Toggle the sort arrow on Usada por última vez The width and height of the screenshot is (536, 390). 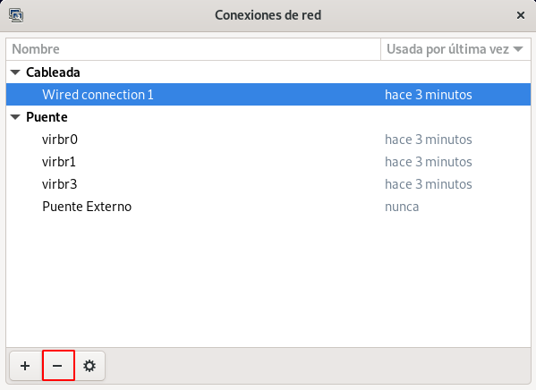click(518, 49)
